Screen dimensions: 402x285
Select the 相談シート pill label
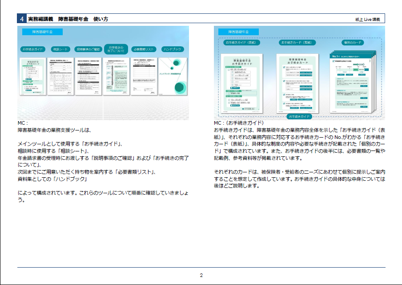[x=60, y=49]
